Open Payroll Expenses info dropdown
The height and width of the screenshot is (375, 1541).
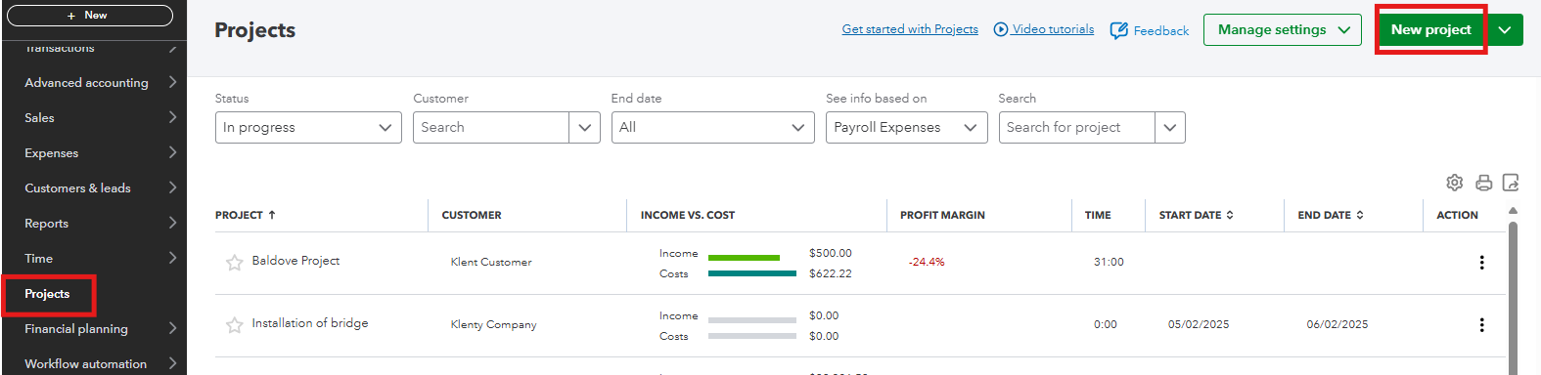(906, 127)
